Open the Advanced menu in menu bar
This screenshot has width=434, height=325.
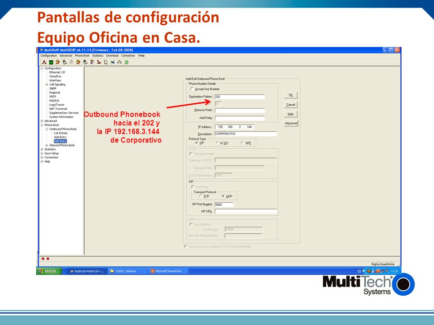[66, 56]
